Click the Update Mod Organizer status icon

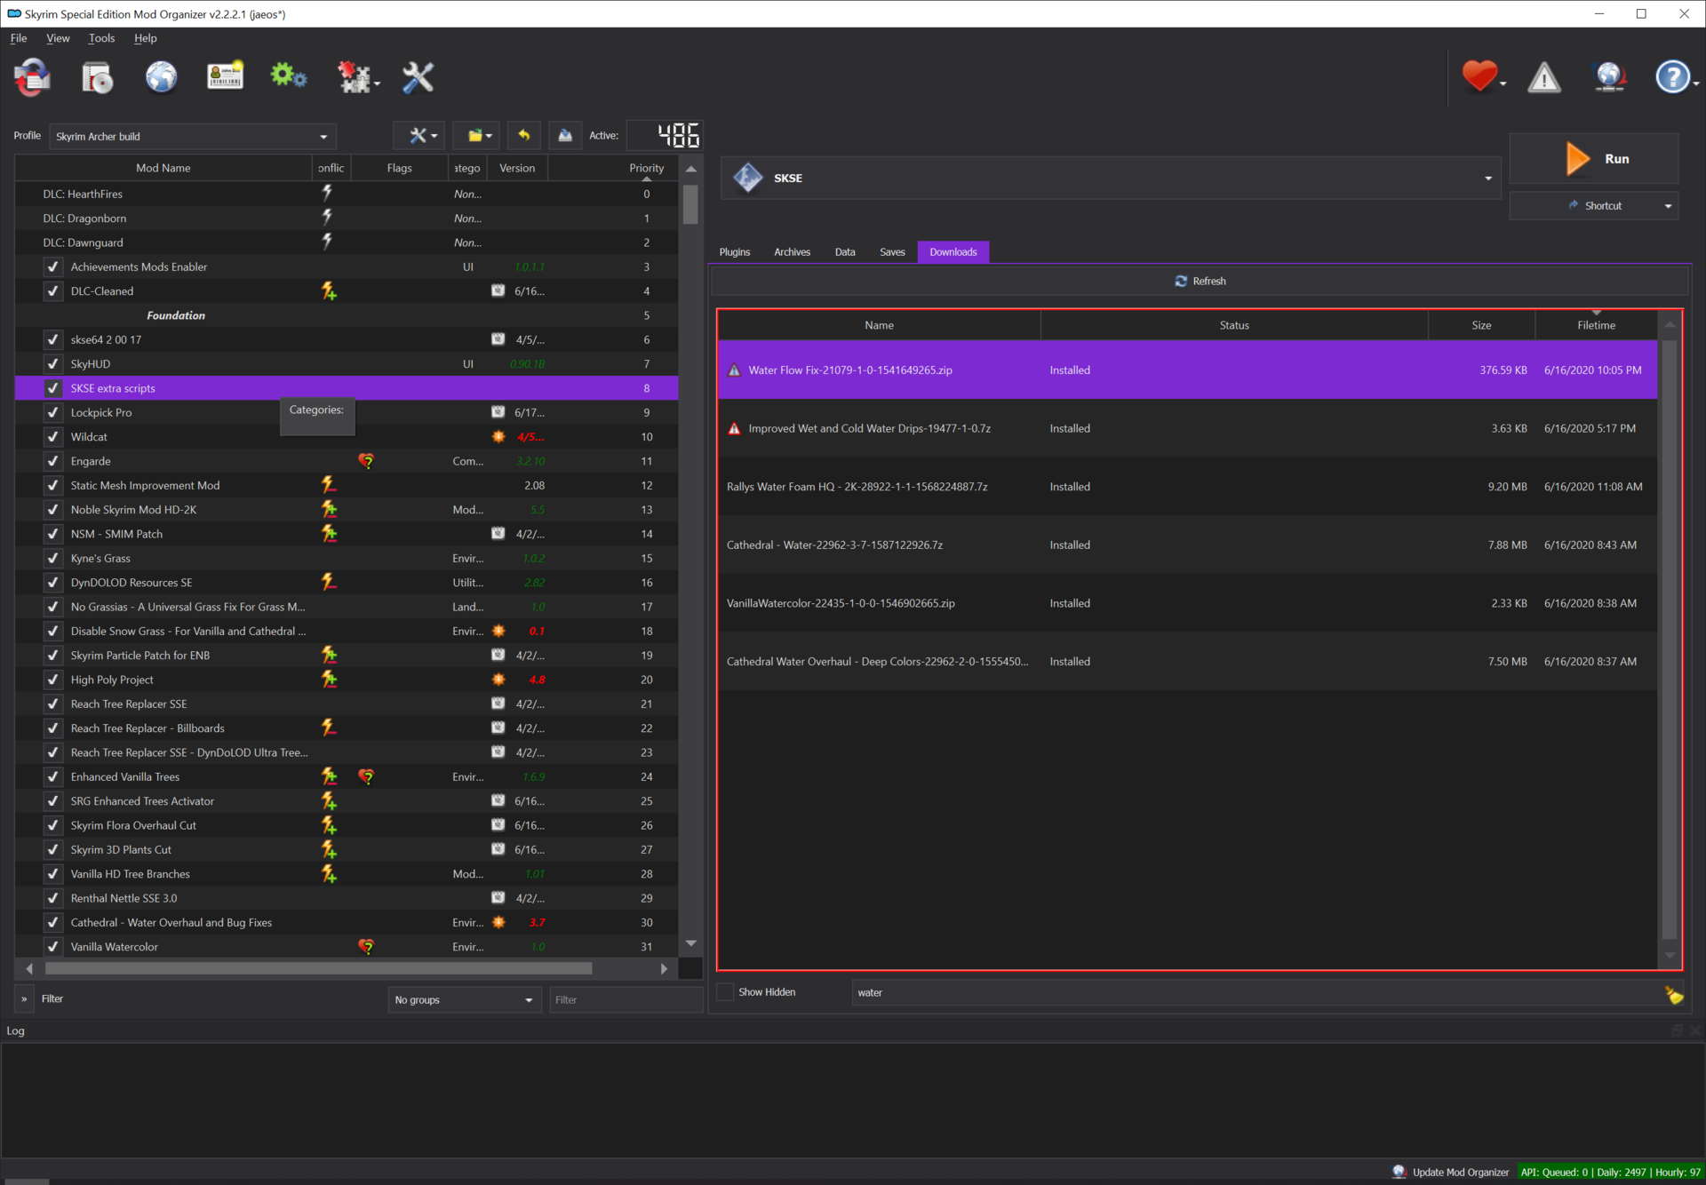[1399, 1172]
